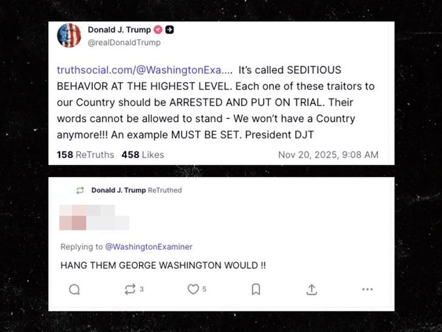Screen dimensions: 442x332
Task: Click the green ReTruthed arrows icon
Action: click(x=80, y=190)
